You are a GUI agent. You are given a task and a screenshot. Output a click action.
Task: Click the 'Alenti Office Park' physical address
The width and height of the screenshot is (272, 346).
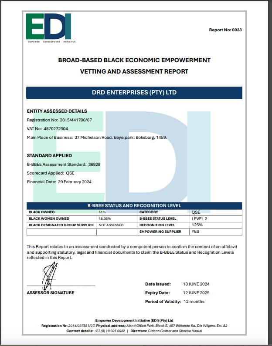(x=177, y=326)
